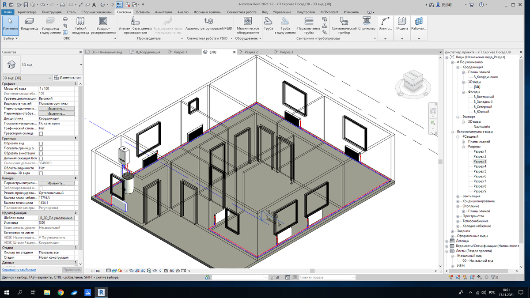Enable the Обрезать вид checkbox

(41, 143)
